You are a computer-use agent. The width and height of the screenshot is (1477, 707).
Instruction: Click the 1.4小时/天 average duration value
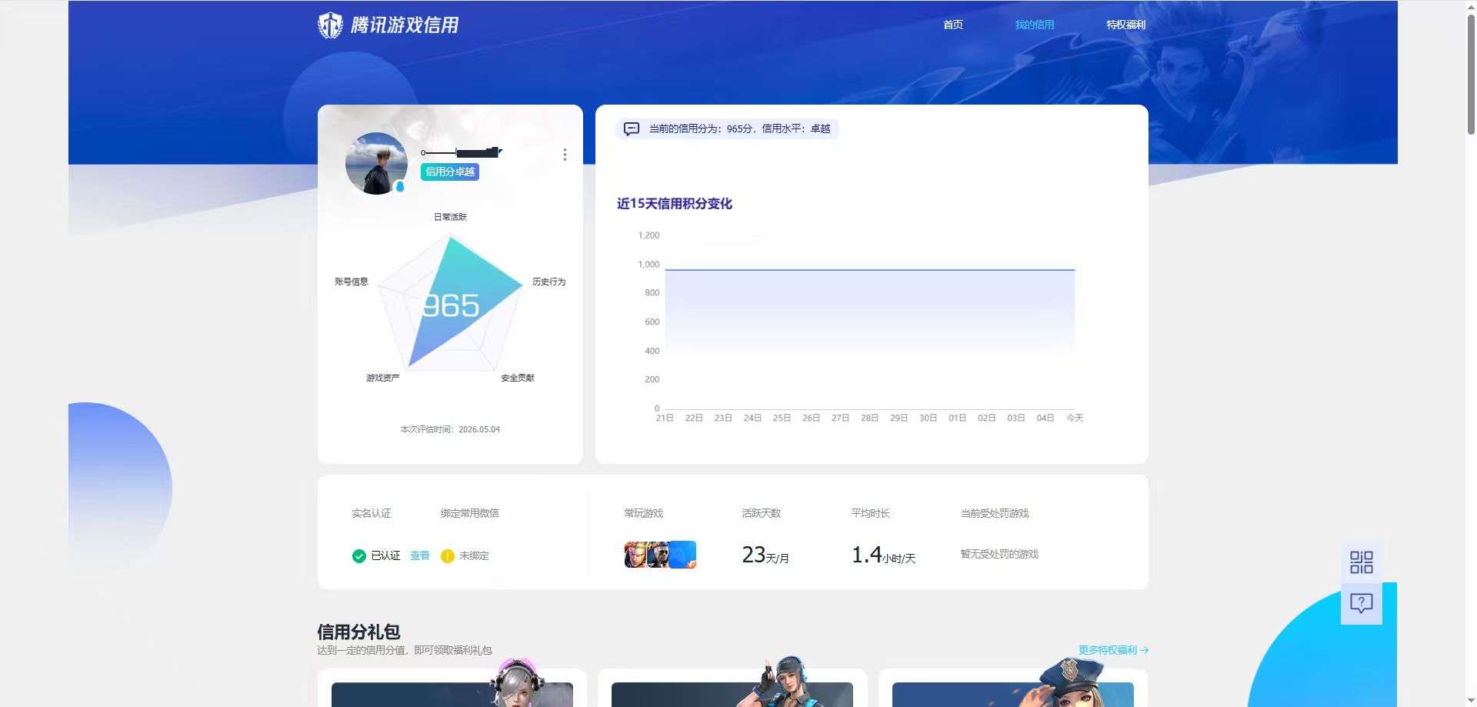(883, 555)
